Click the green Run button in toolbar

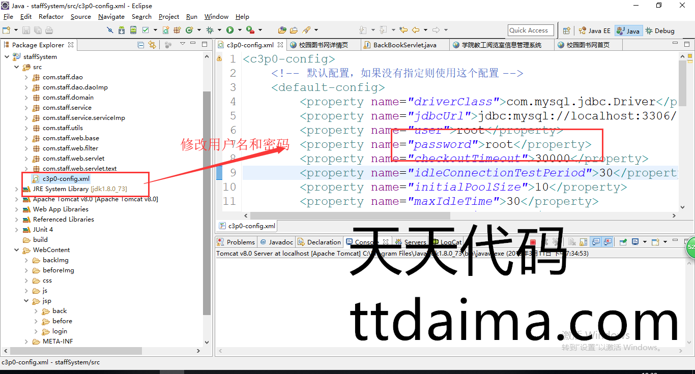(x=230, y=30)
